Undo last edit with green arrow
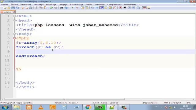 click(51, 8)
